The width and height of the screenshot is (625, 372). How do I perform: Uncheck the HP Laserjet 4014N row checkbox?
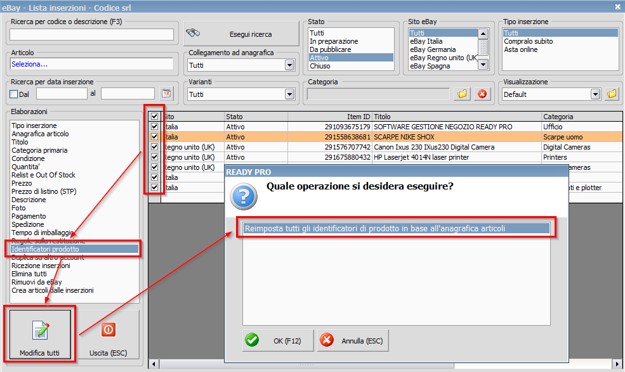tap(155, 157)
